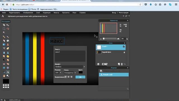The width and height of the screenshot is (179, 101).
Task: Select the Pencil tool
Action: pos(4,37)
